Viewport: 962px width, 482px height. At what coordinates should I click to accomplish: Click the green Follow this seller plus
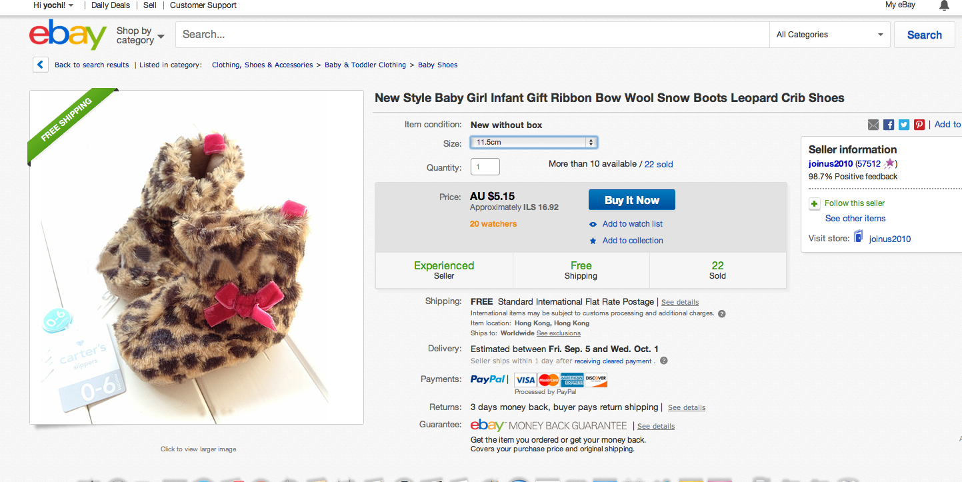[815, 203]
